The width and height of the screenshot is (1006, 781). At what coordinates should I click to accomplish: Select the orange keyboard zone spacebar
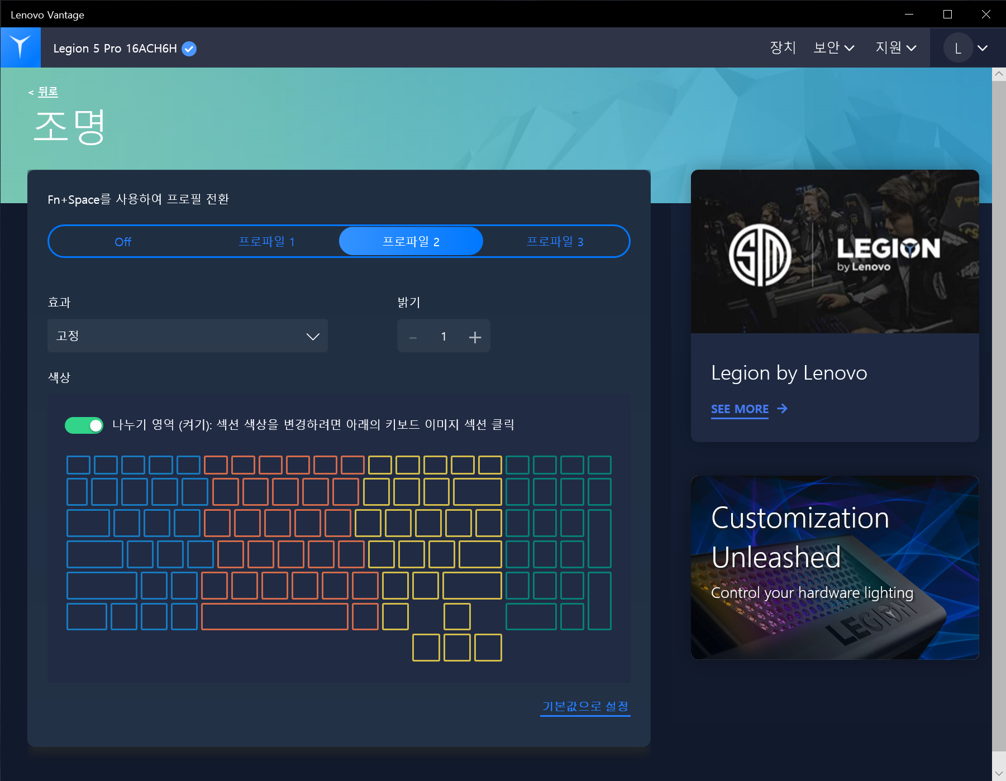point(275,616)
